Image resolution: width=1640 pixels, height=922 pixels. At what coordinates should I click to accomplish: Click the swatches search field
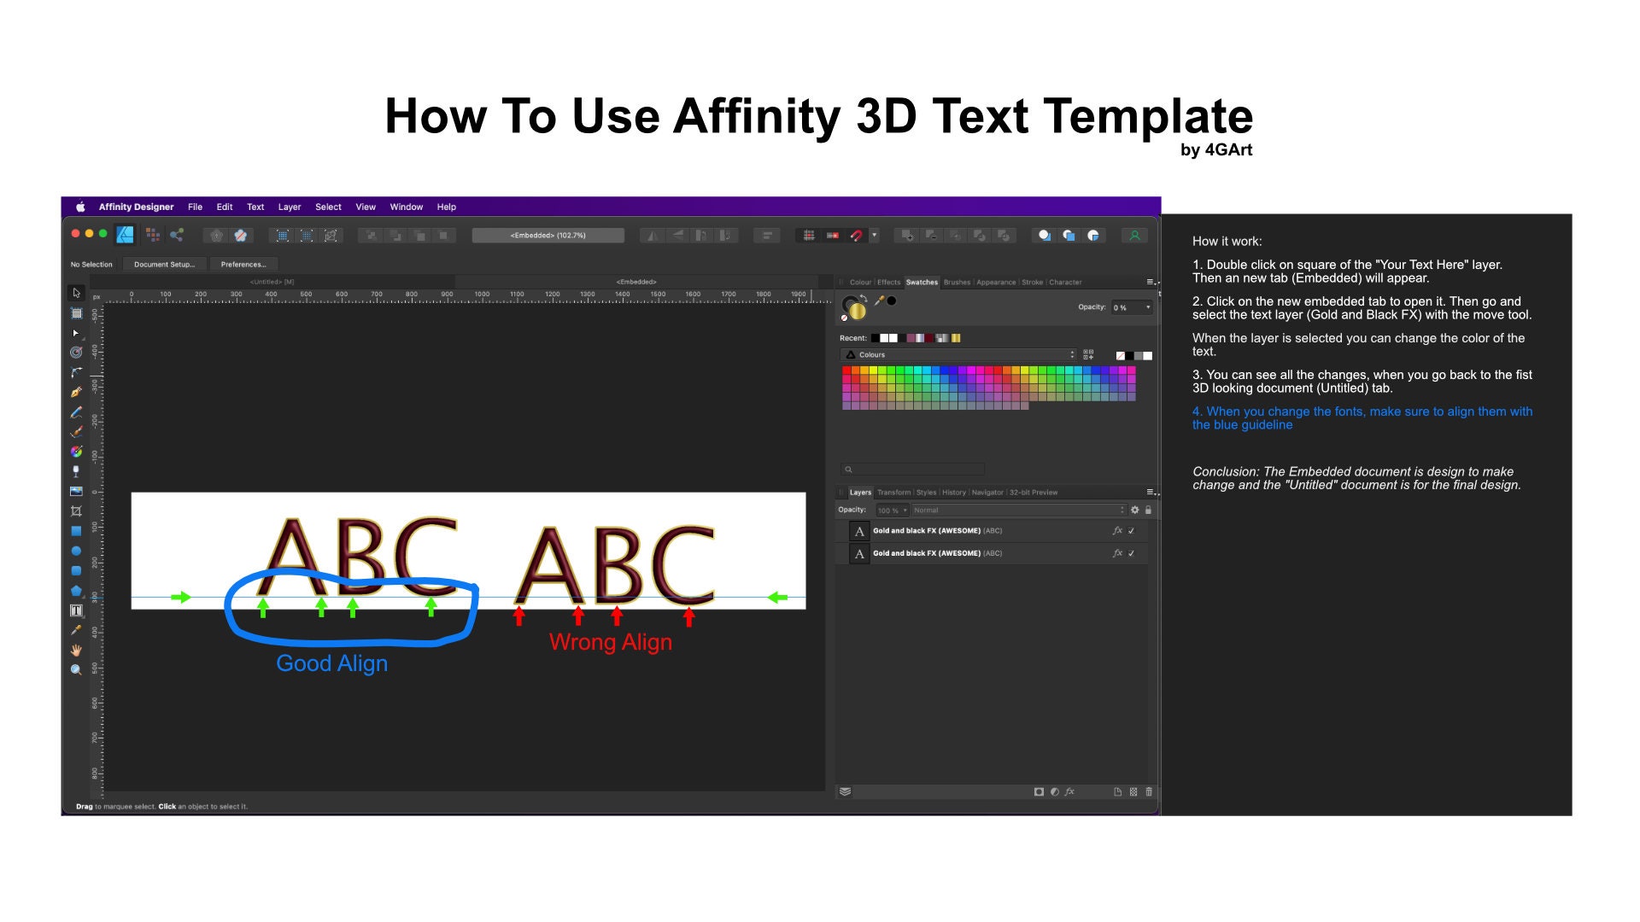pos(912,469)
